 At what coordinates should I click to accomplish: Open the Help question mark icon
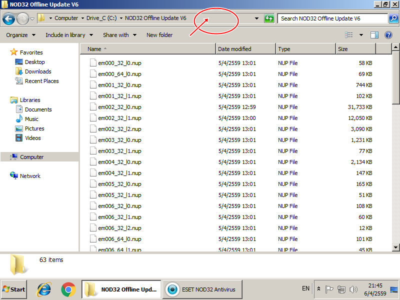click(x=388, y=35)
